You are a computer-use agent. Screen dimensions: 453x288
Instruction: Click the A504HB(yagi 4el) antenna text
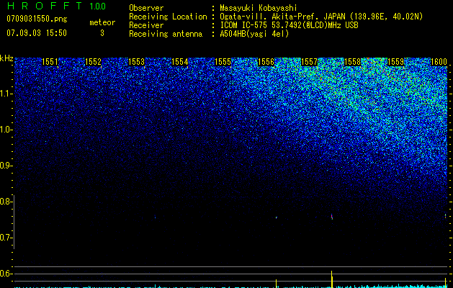[x=254, y=34]
